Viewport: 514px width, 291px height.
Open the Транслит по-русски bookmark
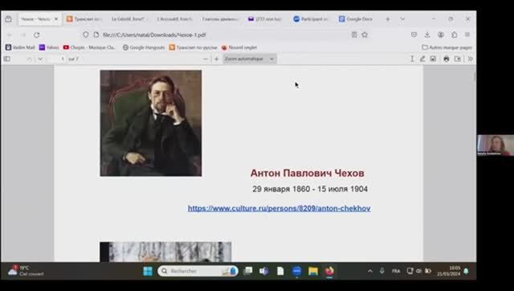[194, 47]
